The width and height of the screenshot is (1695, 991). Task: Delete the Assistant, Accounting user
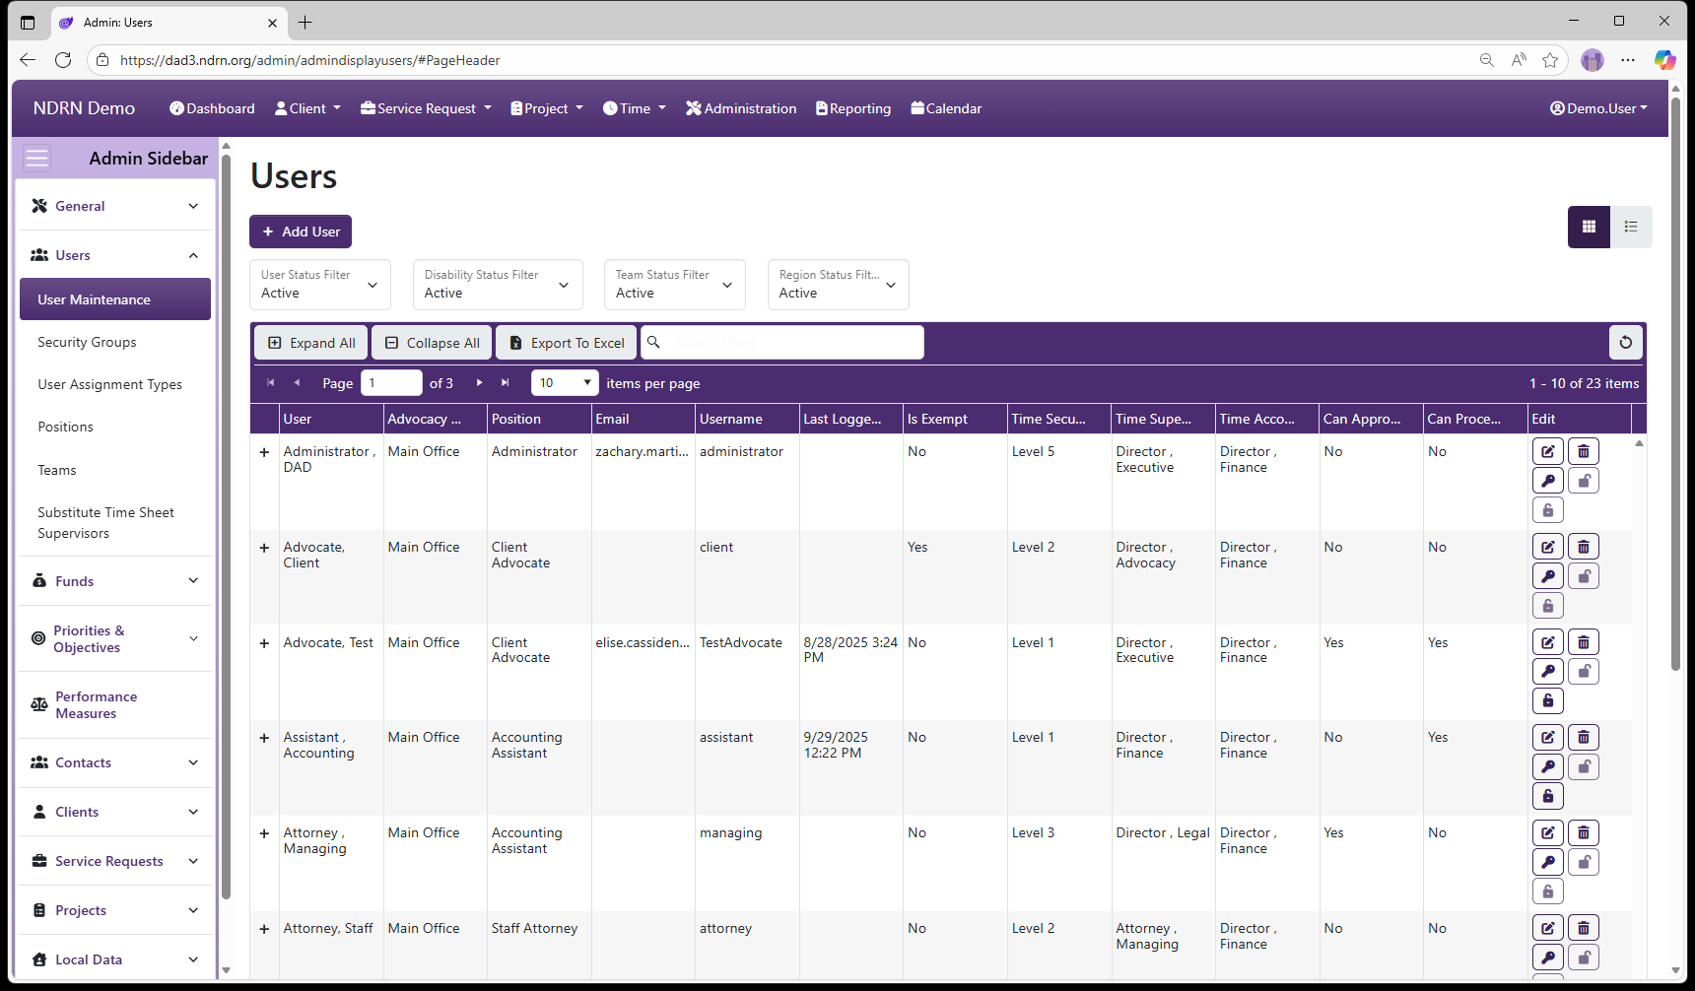(x=1584, y=737)
